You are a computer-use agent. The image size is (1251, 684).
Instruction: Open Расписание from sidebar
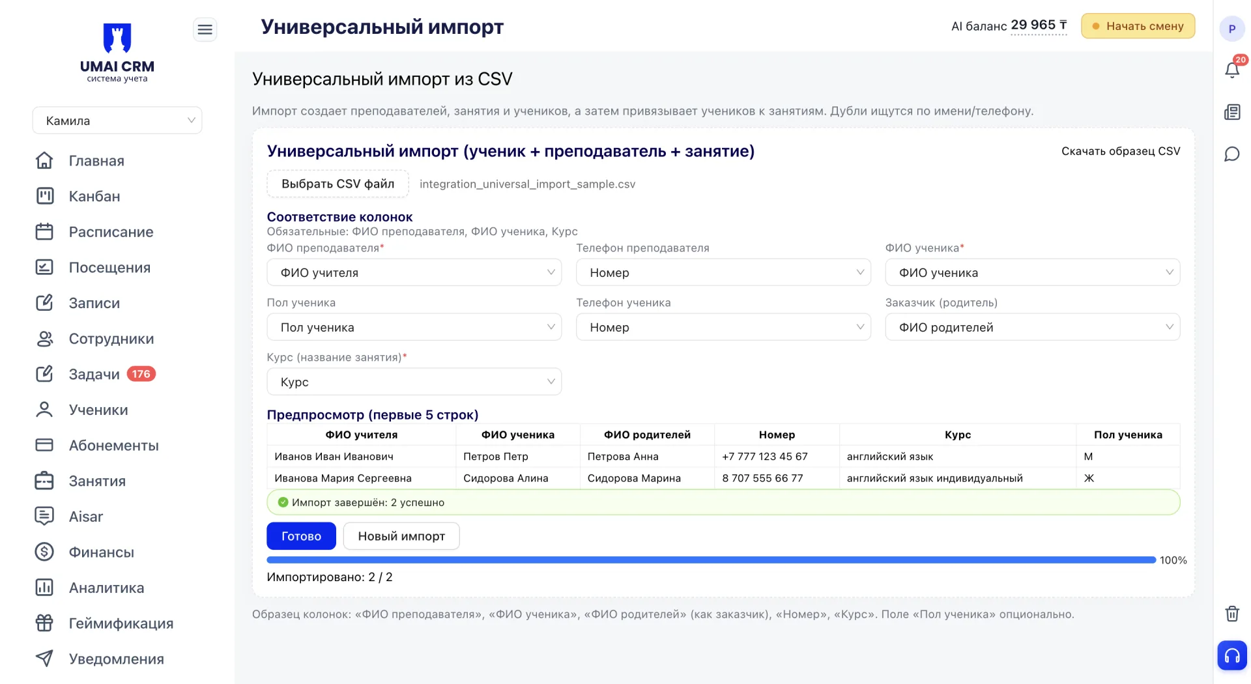click(111, 232)
